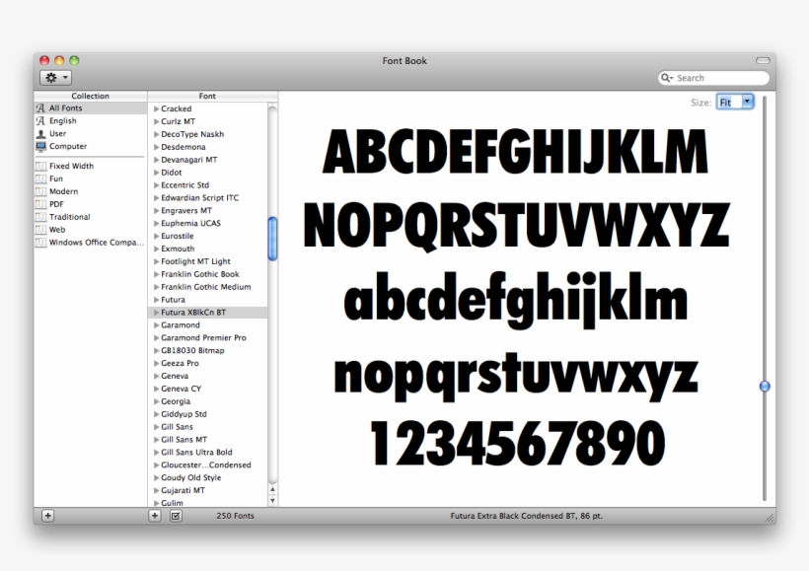
Task: Select Geneva CY font
Action: (182, 389)
